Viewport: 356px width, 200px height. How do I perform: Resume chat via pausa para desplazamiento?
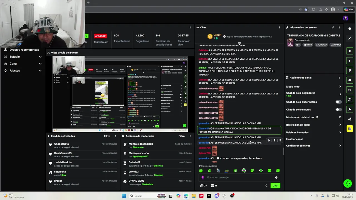(239, 158)
